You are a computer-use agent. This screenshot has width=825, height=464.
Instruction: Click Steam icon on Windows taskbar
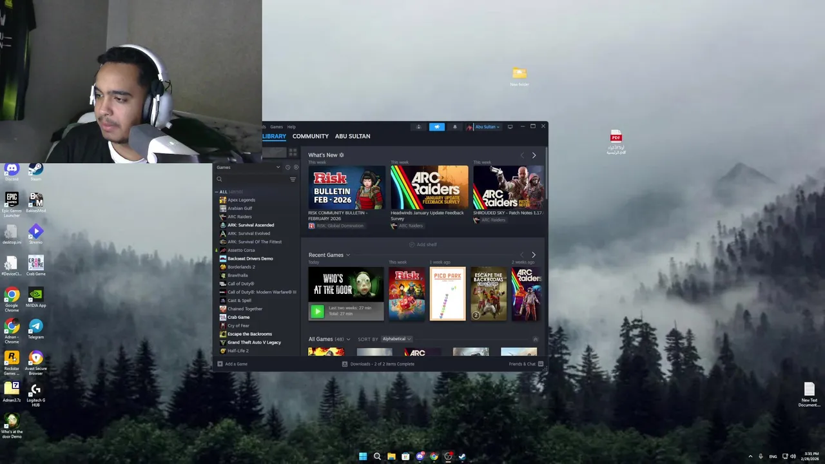[462, 456]
